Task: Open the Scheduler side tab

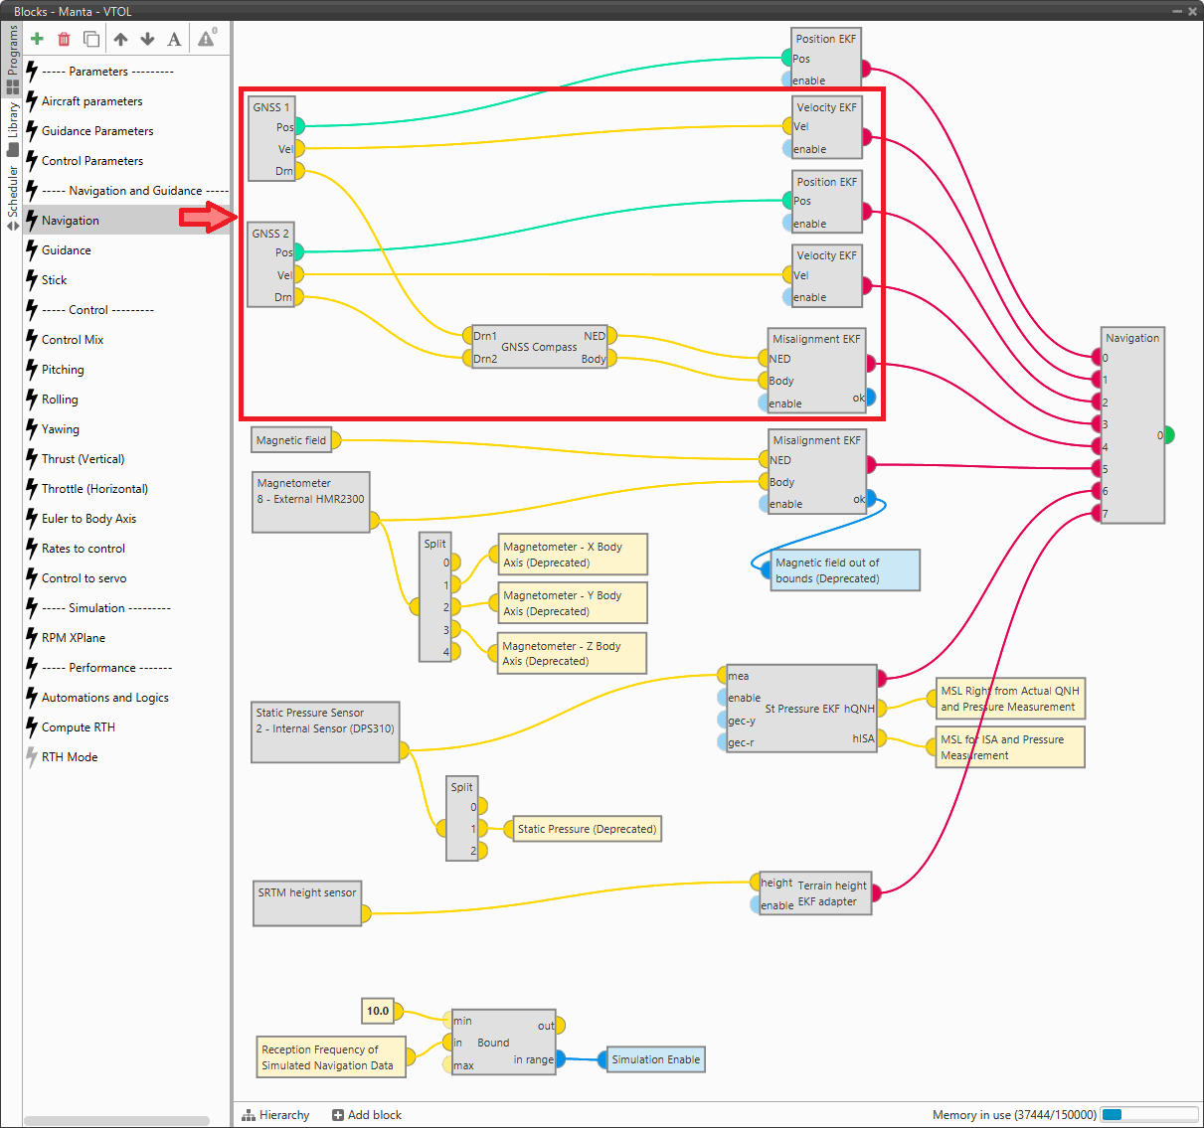Action: pos(12,196)
